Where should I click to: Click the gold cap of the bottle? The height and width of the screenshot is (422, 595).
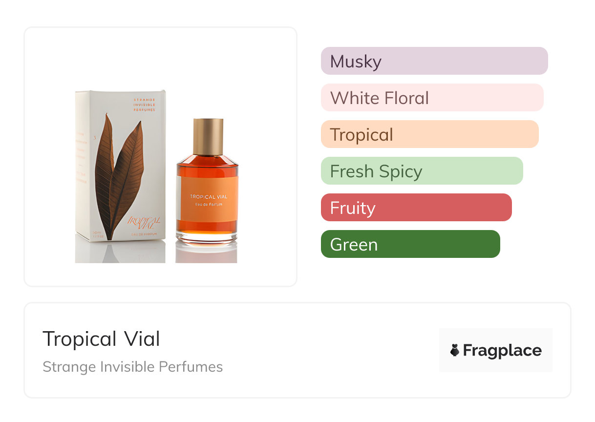[x=208, y=136]
